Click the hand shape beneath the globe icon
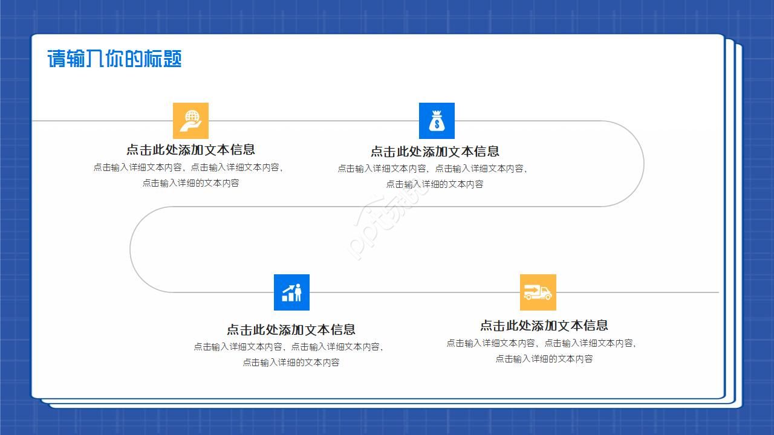 click(190, 126)
